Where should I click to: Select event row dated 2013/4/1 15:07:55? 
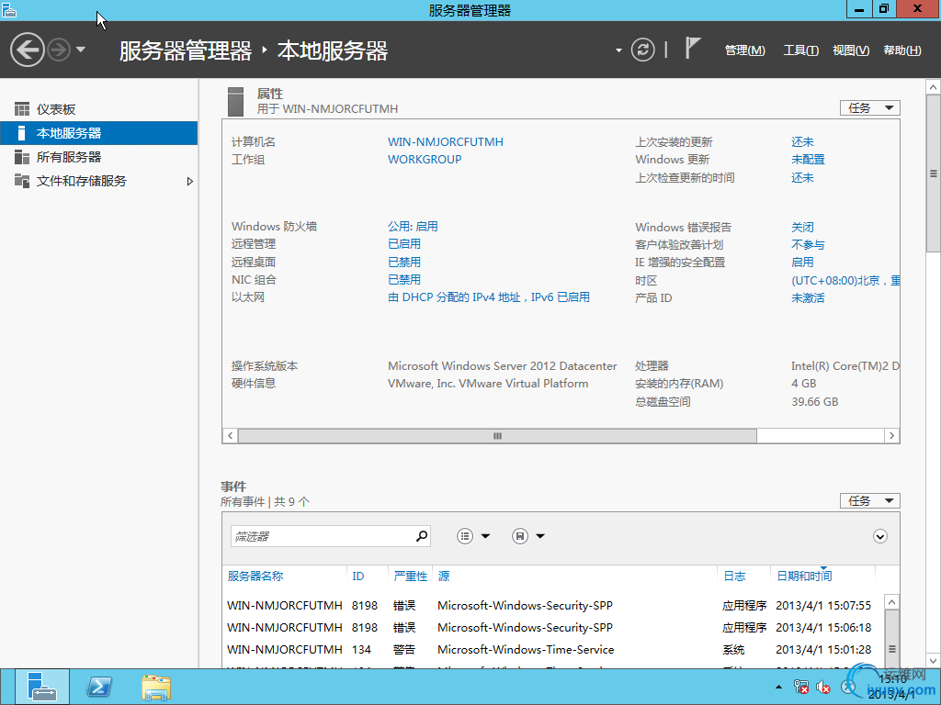(552, 606)
